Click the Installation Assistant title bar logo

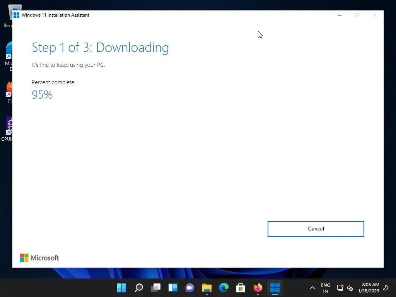[16, 15]
